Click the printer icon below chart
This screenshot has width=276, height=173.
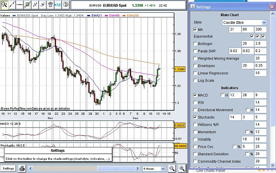tap(22, 169)
